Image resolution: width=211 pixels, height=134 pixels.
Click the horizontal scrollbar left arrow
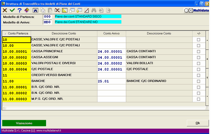tap(4, 108)
